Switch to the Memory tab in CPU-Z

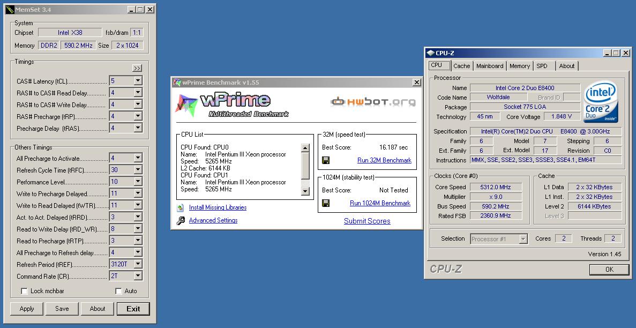(x=520, y=66)
